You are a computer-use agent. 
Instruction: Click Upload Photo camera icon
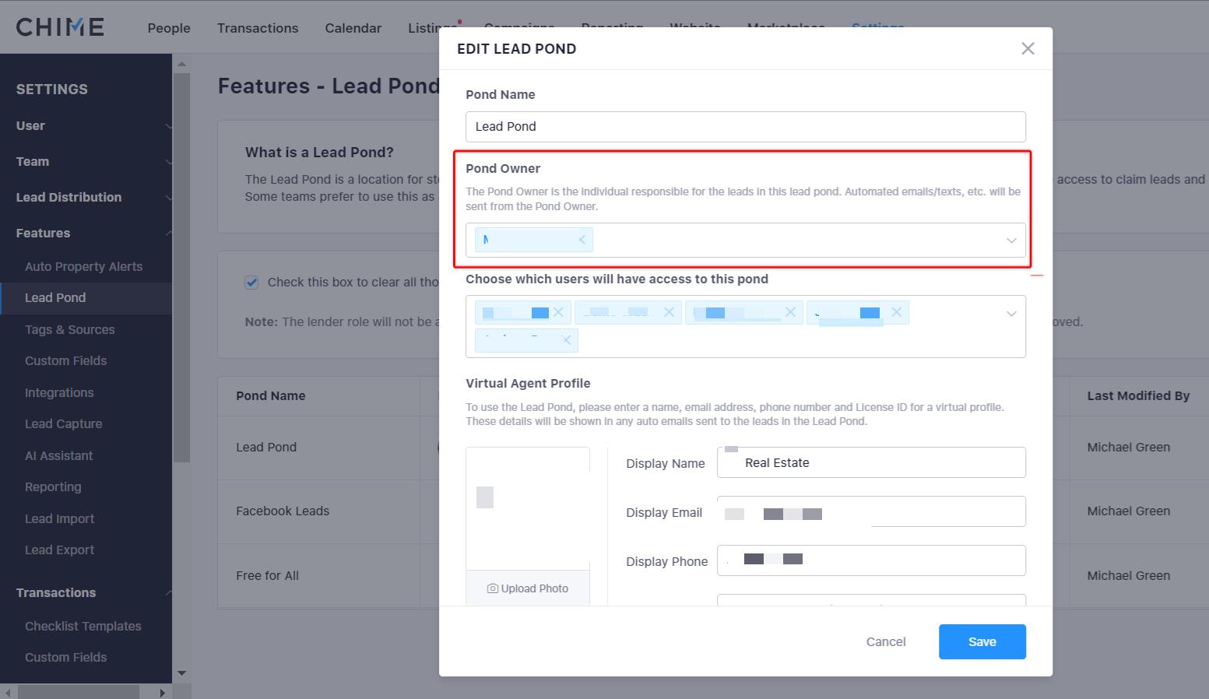coord(493,588)
